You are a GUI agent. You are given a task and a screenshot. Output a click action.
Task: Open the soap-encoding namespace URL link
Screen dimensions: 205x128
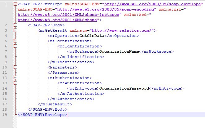coord(106,9)
